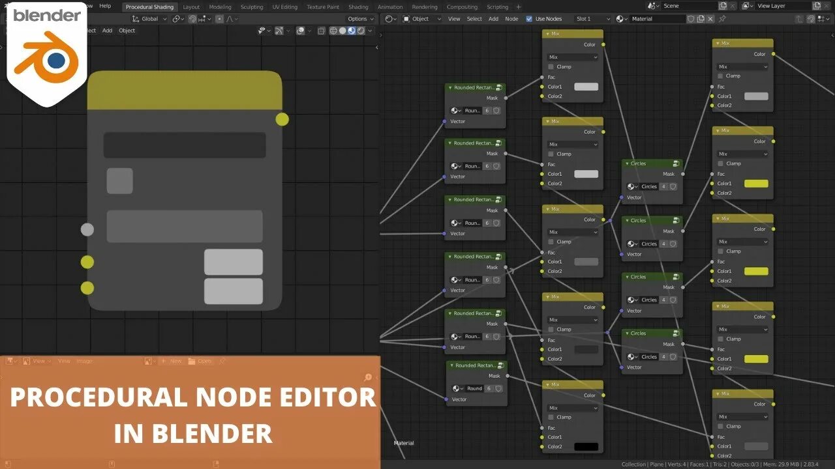Viewport: 835px width, 469px height.
Task: Open the viewport shading options dropdown arrow
Action: point(370,31)
